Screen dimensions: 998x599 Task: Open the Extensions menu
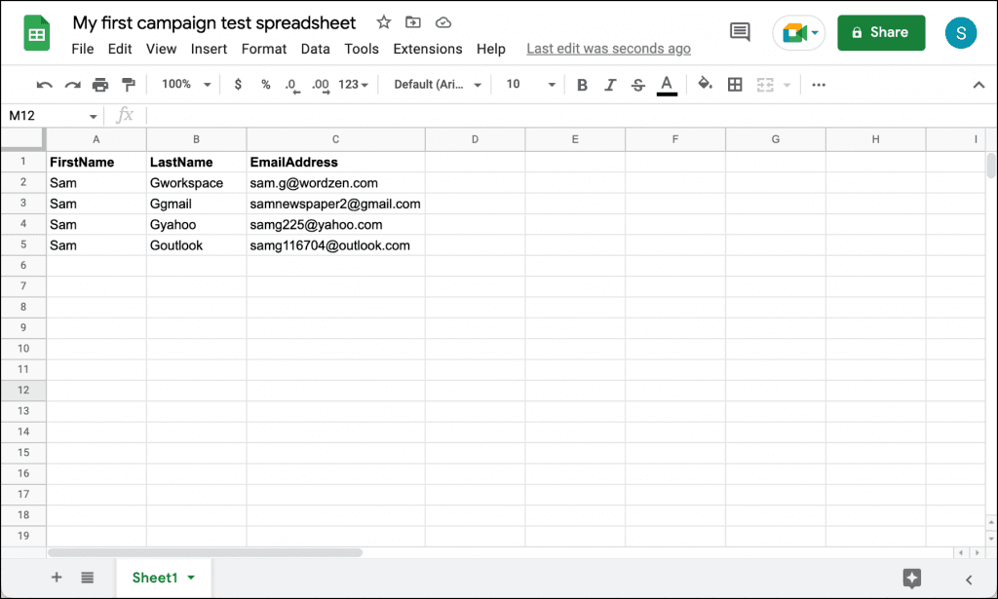point(428,49)
